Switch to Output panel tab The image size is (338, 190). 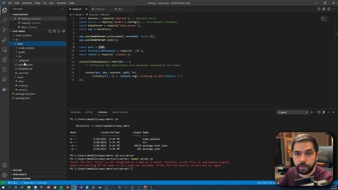[x=89, y=112]
